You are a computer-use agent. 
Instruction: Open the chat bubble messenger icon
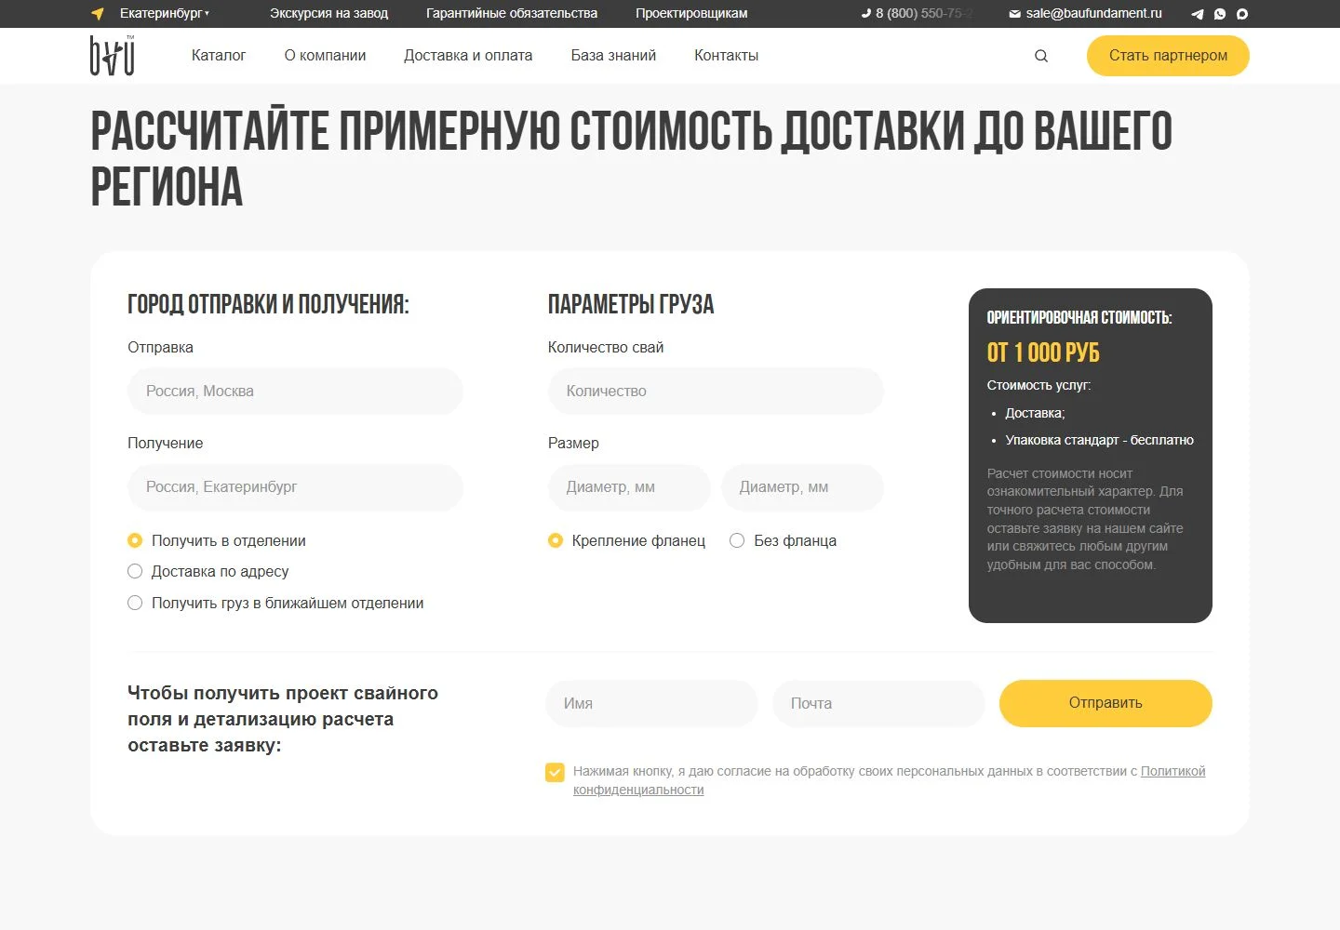pos(1242,14)
